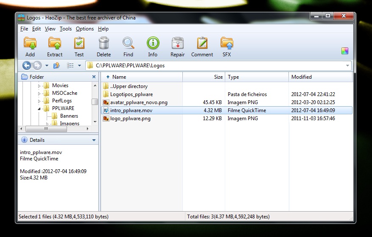Click the address bar path field
The width and height of the screenshot is (372, 237).
pyautogui.click(x=218, y=66)
